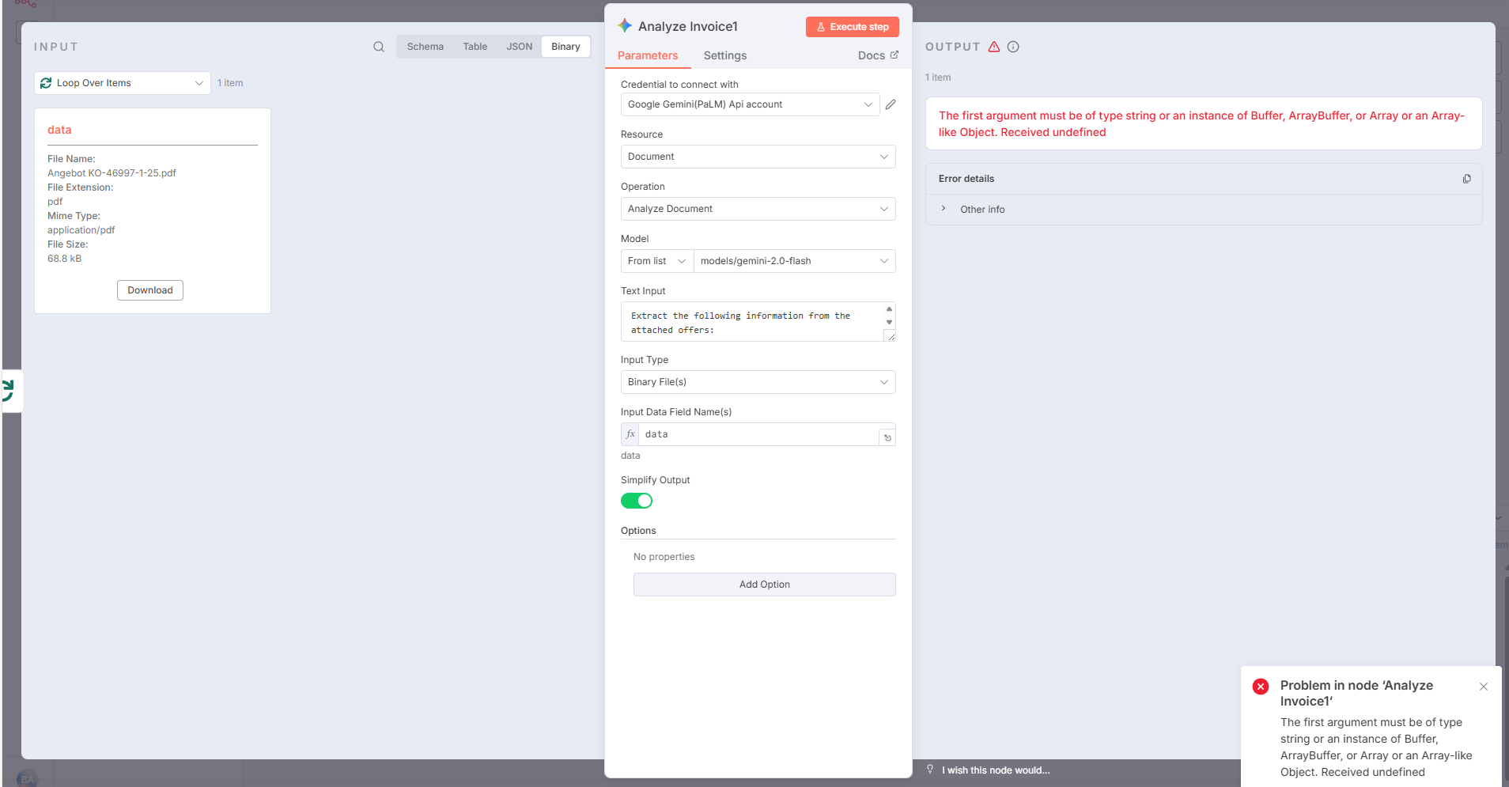Open expression editor icon on data field

(x=887, y=437)
